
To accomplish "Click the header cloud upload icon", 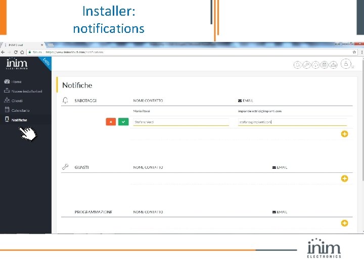I will 315,65.
